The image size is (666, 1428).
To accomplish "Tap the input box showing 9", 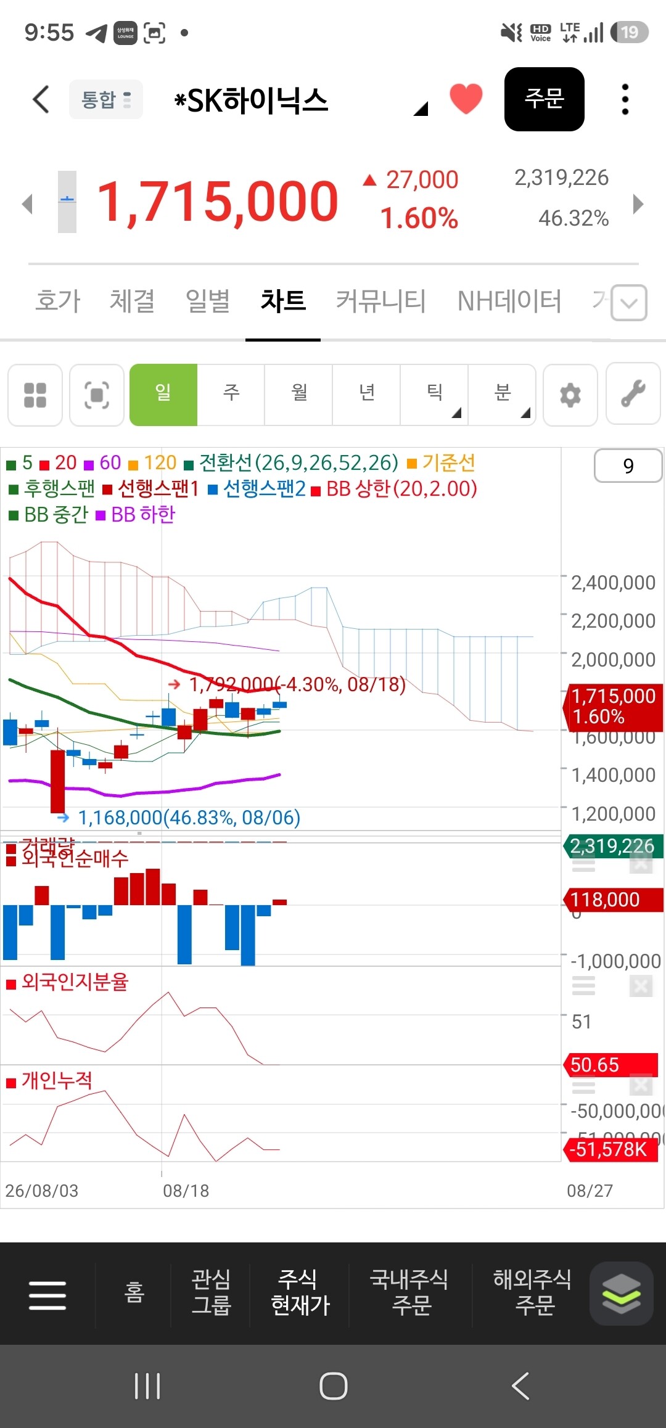I will tap(628, 466).
